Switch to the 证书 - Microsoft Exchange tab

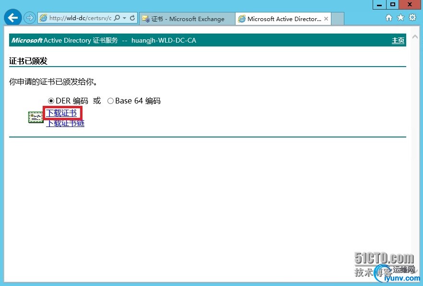click(x=187, y=19)
